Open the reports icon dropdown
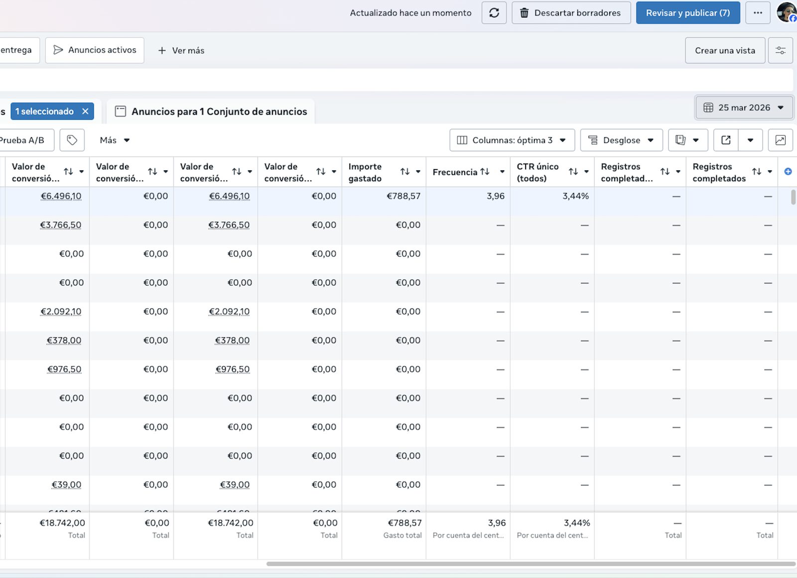The width and height of the screenshot is (797, 578). click(x=687, y=140)
